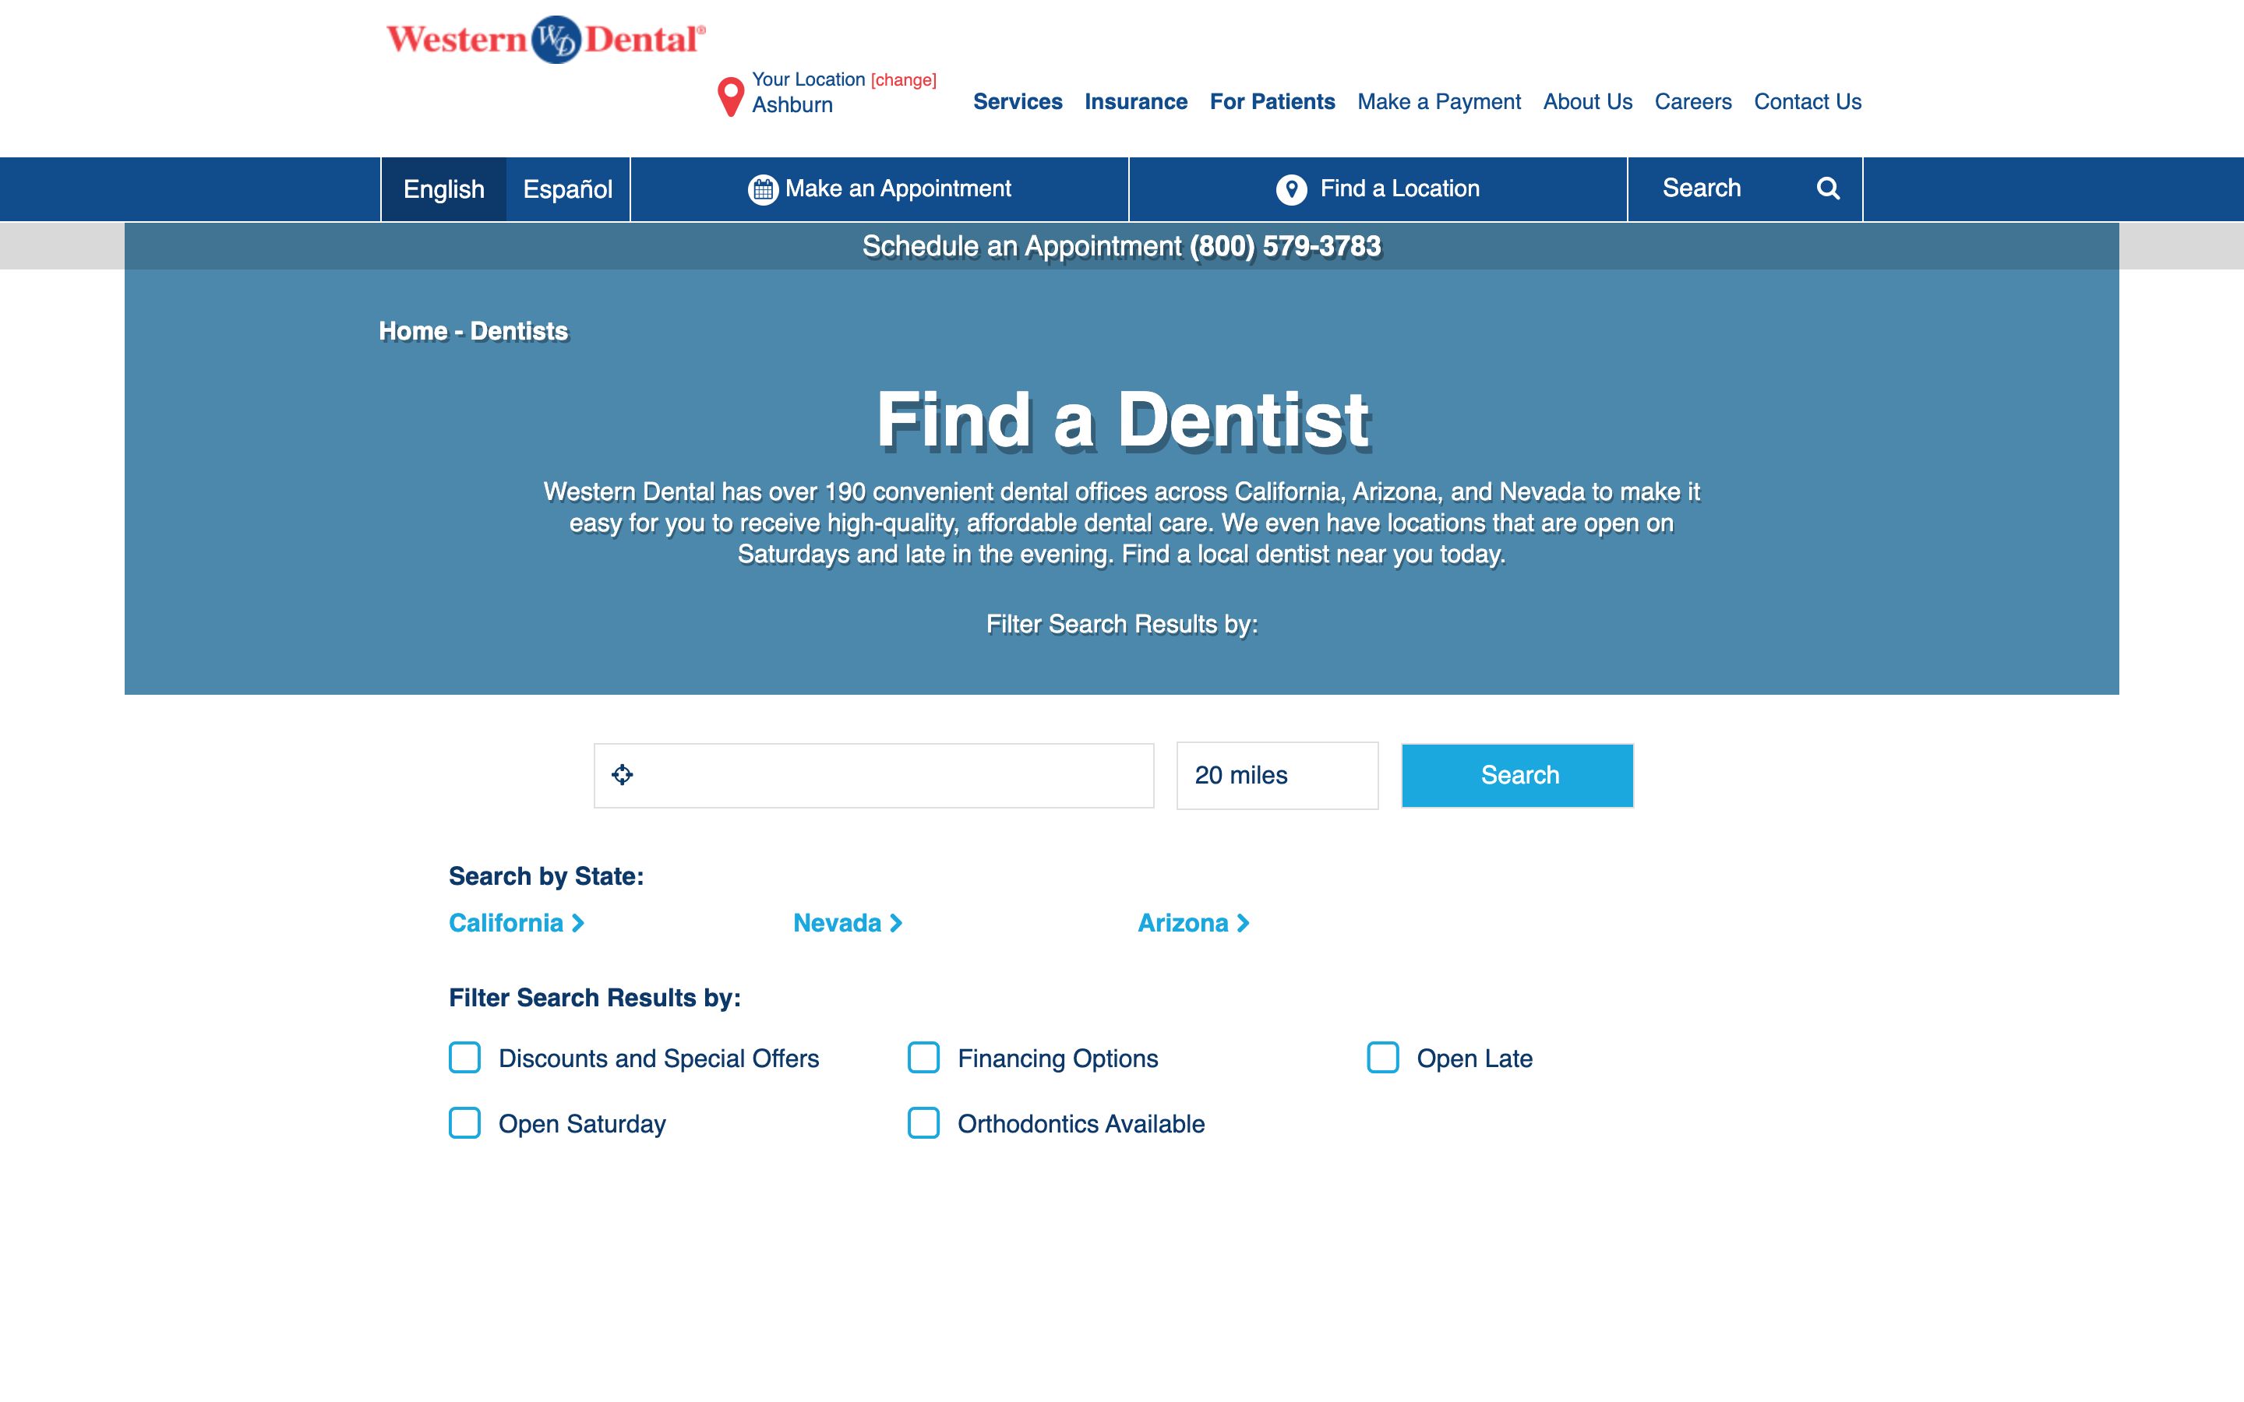Click Find a Location in the blue bar
Image resolution: width=2244 pixels, height=1402 pixels.
[1378, 189]
